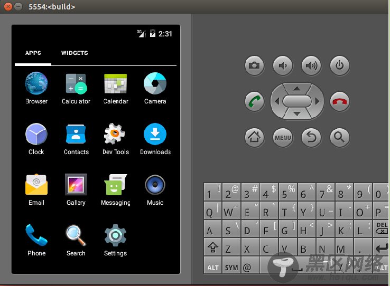Click the A key on the keyboard
This screenshot has height=286, width=390.
[212, 228]
